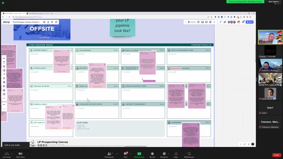This screenshot has width=283, height=159.
Task: Open the Shapes tool in Miro toolbar
Action: pyautogui.click(x=4, y=66)
